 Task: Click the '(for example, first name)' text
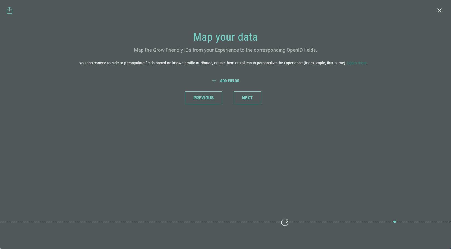tap(325, 63)
